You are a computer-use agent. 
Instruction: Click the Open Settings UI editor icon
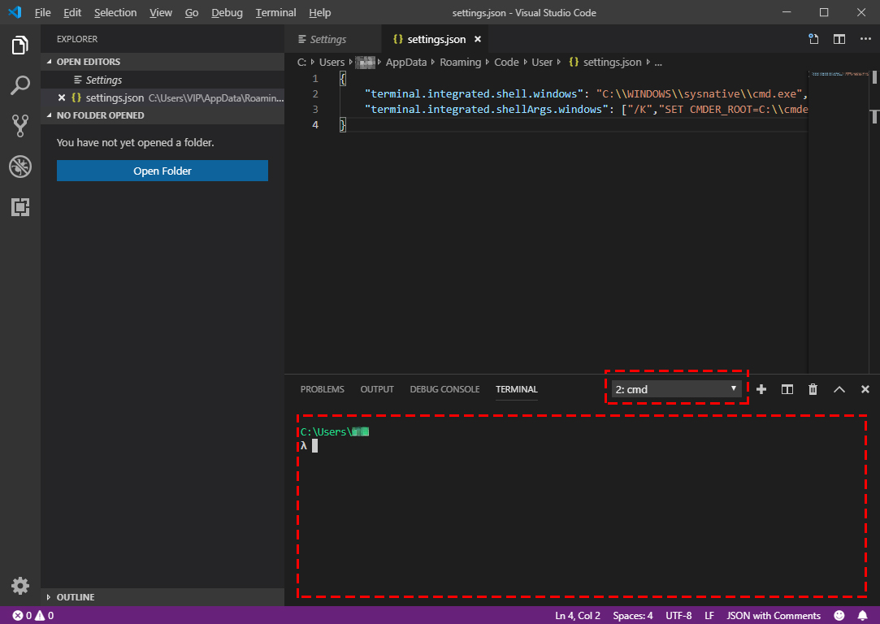point(813,39)
